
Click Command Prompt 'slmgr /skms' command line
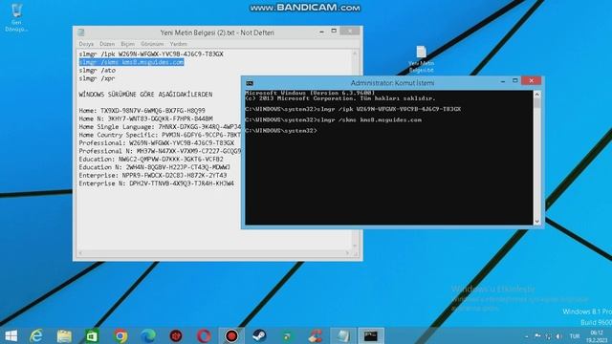tap(334, 119)
